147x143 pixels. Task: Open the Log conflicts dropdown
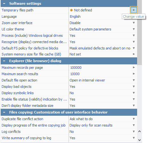tap(134, 132)
